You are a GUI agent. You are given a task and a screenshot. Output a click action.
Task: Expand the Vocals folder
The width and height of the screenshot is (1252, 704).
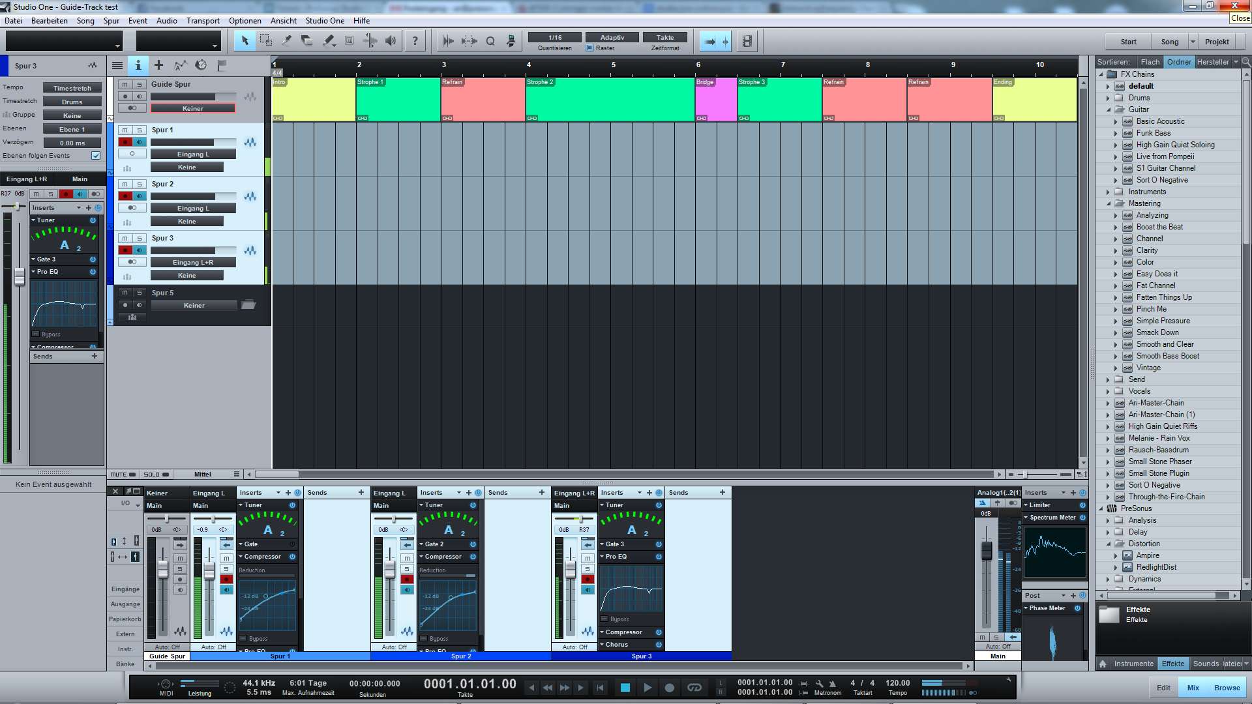pyautogui.click(x=1107, y=391)
